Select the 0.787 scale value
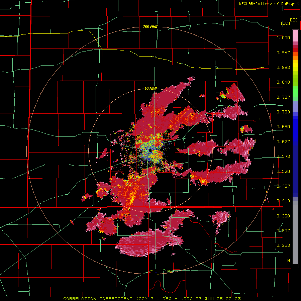The image size is (301, 301). [x=283, y=97]
